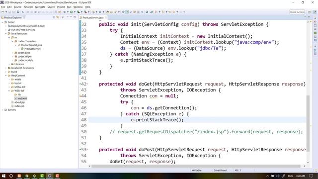The width and height of the screenshot is (318, 179).
Task: Click the Quick Access search field
Action: click(297, 12)
